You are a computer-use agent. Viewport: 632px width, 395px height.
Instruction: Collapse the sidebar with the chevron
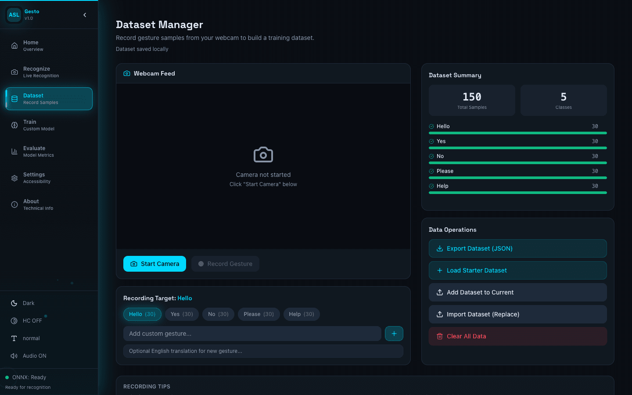tap(85, 15)
